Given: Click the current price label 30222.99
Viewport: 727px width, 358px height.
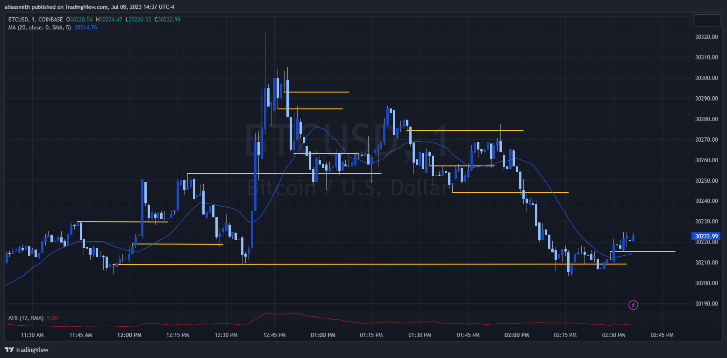Looking at the screenshot, I should click(706, 236).
